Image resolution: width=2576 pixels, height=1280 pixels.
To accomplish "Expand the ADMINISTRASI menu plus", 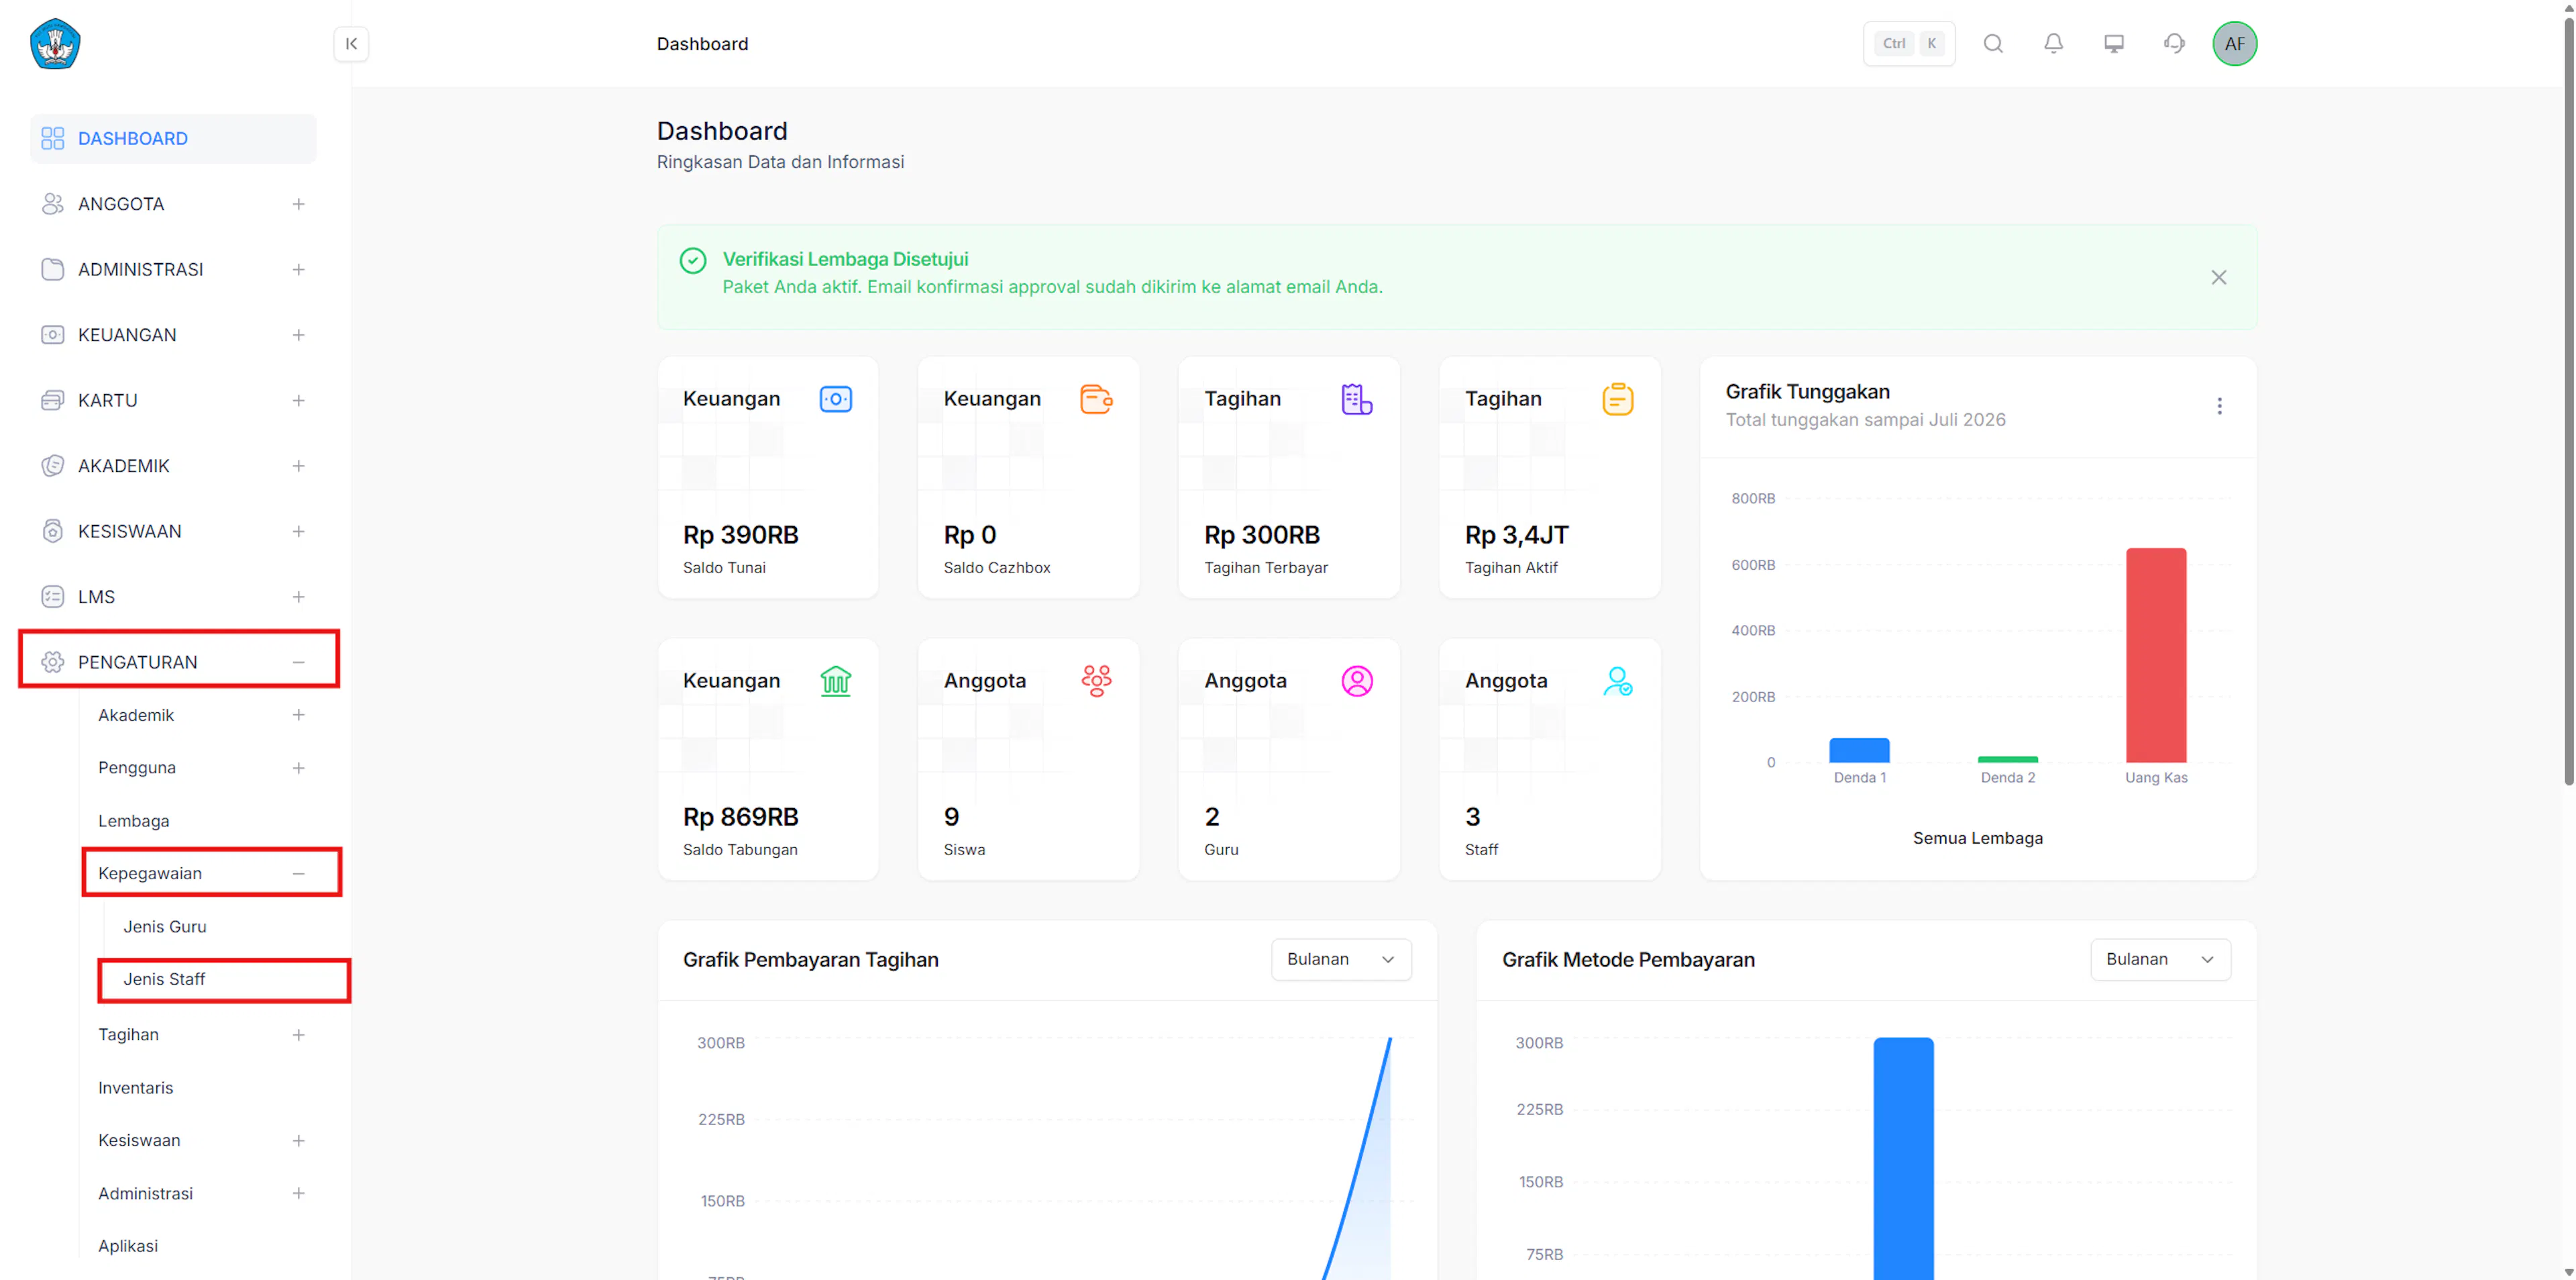I will [x=299, y=270].
